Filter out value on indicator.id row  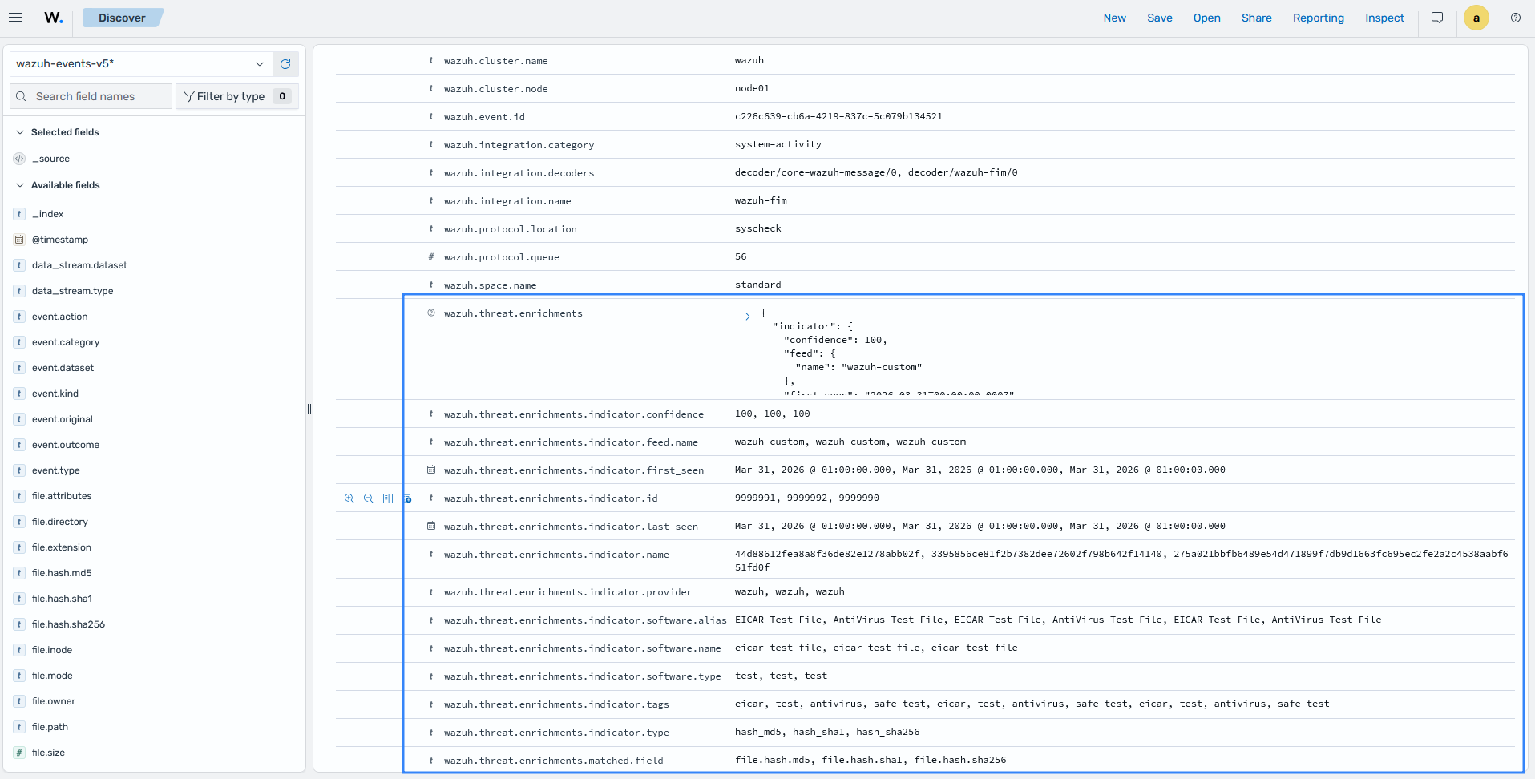click(x=369, y=498)
